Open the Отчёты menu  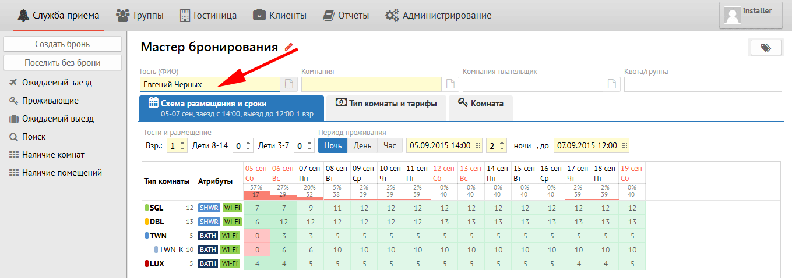pyautogui.click(x=346, y=15)
